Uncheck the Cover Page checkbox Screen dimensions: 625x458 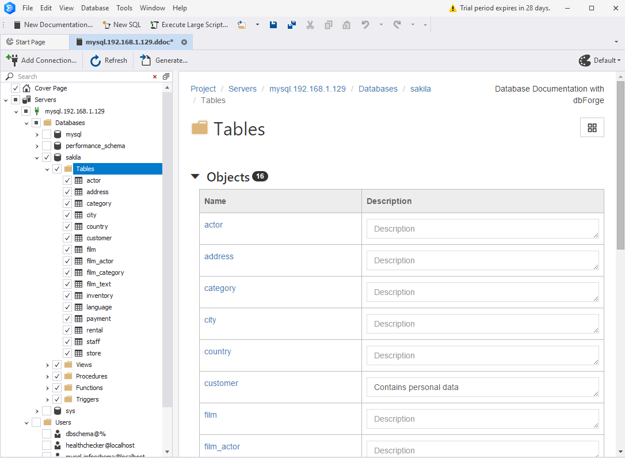click(x=16, y=88)
